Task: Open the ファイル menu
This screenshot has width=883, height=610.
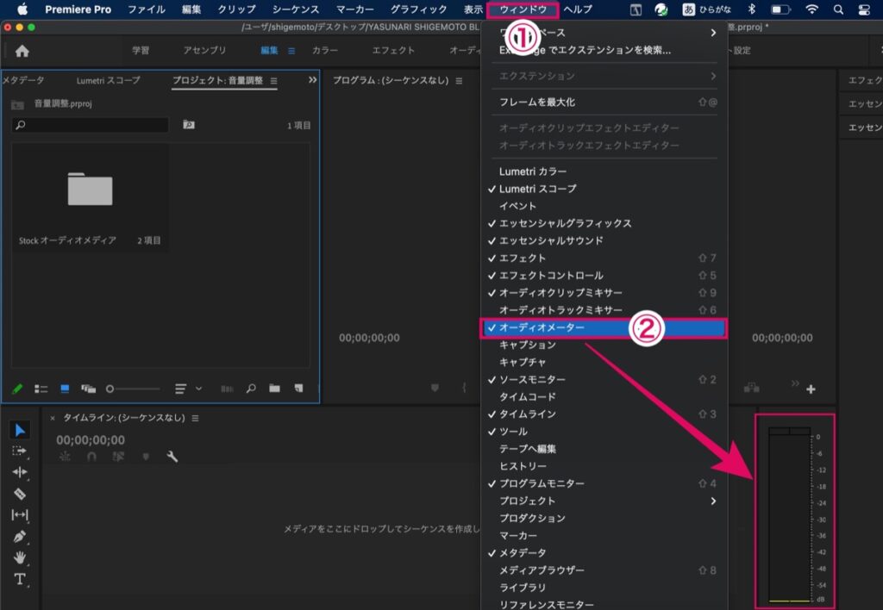Action: [x=147, y=9]
